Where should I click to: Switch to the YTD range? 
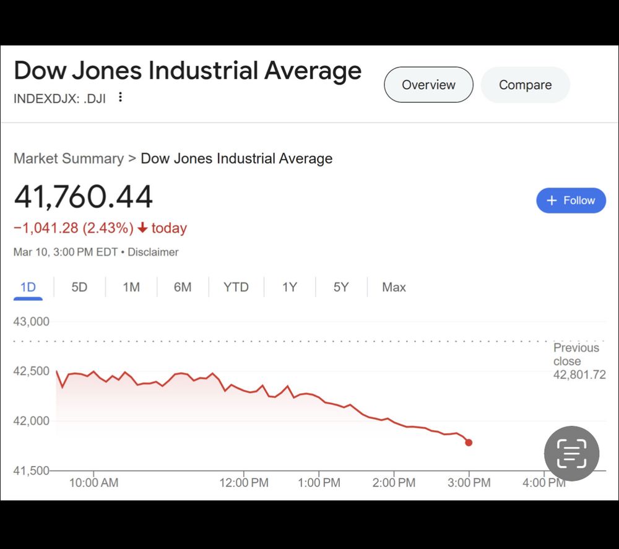click(236, 287)
